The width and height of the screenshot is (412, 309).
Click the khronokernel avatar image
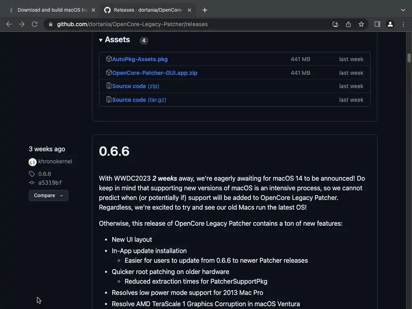point(33,162)
